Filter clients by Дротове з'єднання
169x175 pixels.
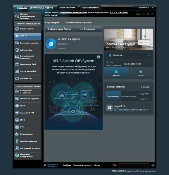pyautogui.click(x=129, y=96)
